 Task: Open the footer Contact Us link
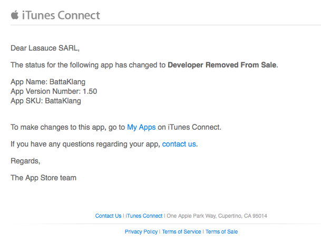click(x=108, y=216)
